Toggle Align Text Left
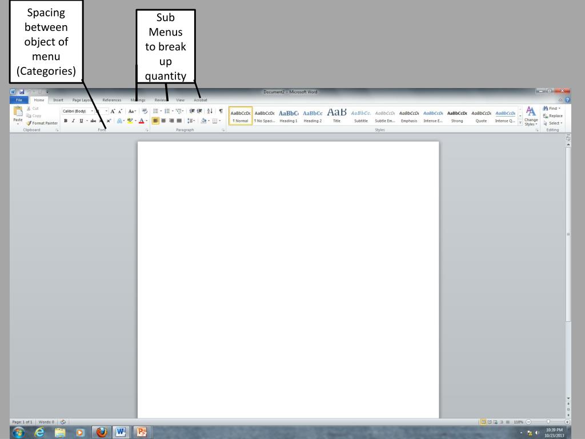This screenshot has width=585, height=439. (x=155, y=121)
